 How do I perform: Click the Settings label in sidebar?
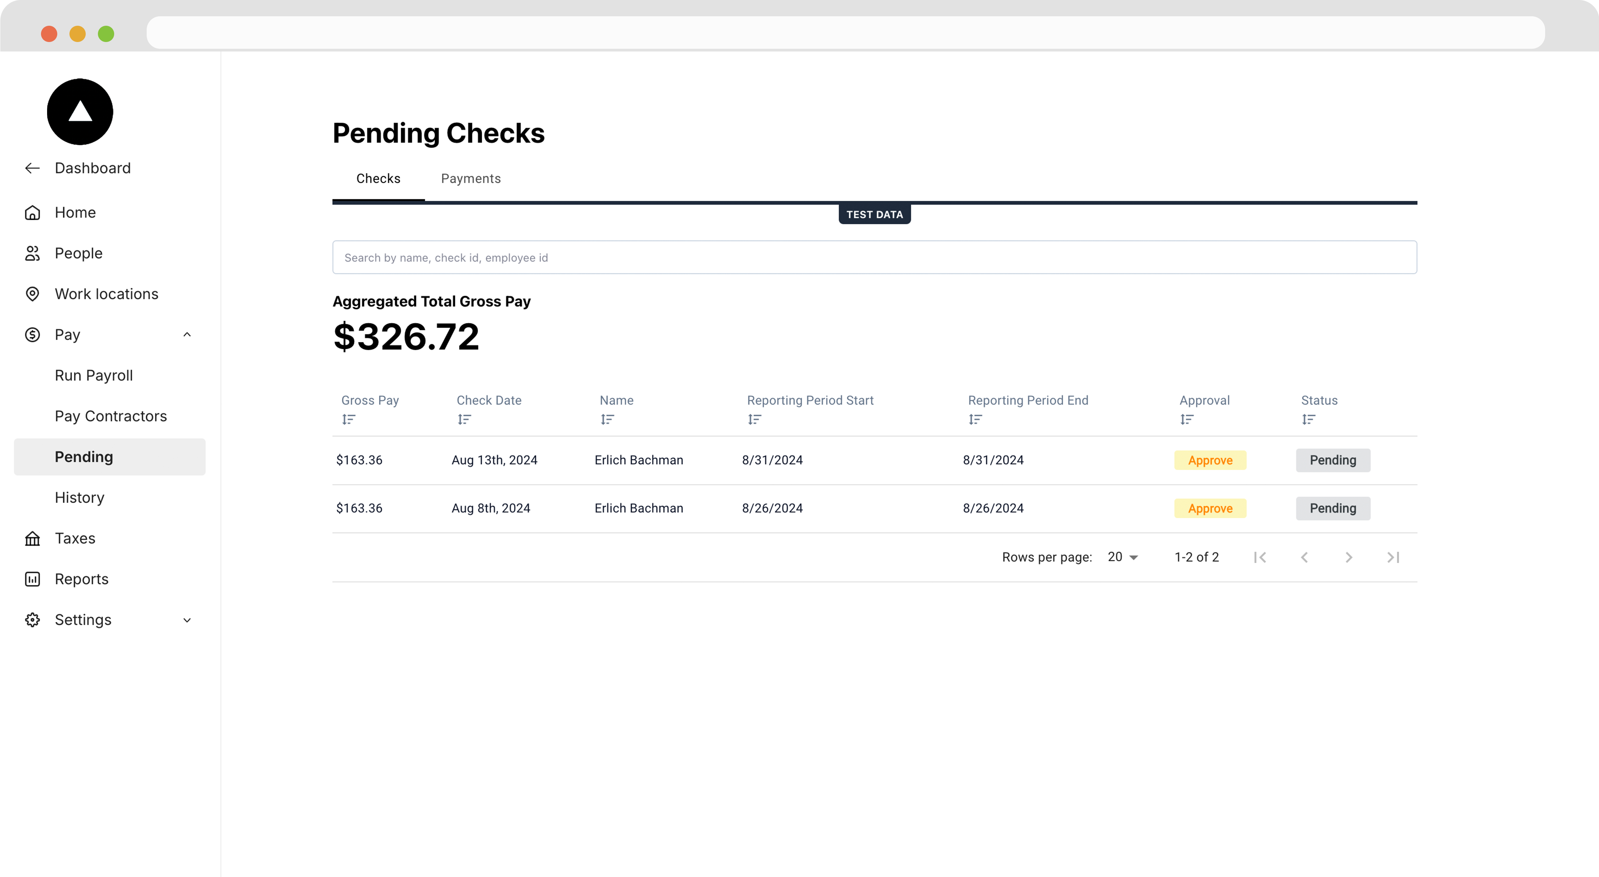[83, 620]
